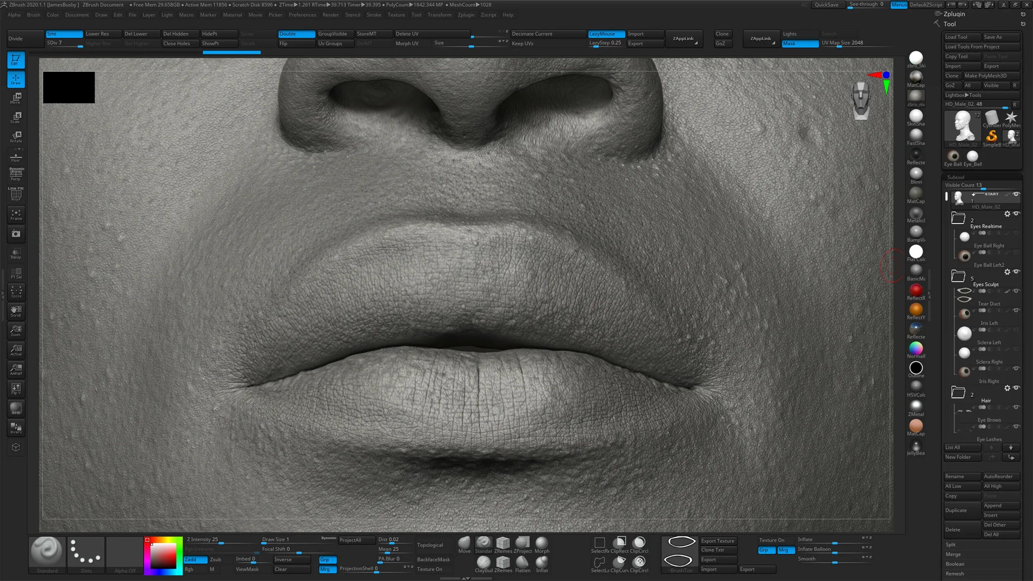Toggle visibility of Eyes Realtime folder
The width and height of the screenshot is (1033, 581).
click(x=1016, y=214)
